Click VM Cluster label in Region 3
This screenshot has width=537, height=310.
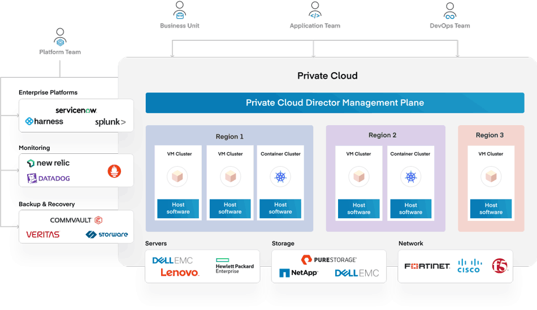tap(491, 154)
